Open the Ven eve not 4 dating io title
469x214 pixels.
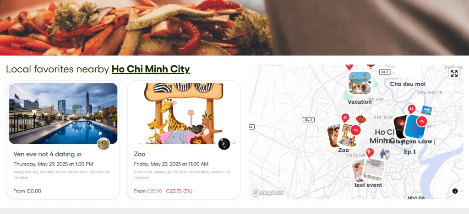tap(47, 154)
